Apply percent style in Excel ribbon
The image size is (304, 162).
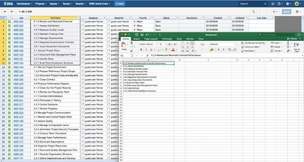point(218,50)
